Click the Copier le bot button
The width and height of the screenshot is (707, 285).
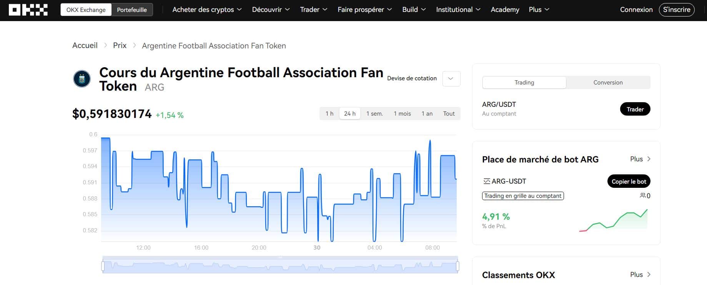point(629,181)
